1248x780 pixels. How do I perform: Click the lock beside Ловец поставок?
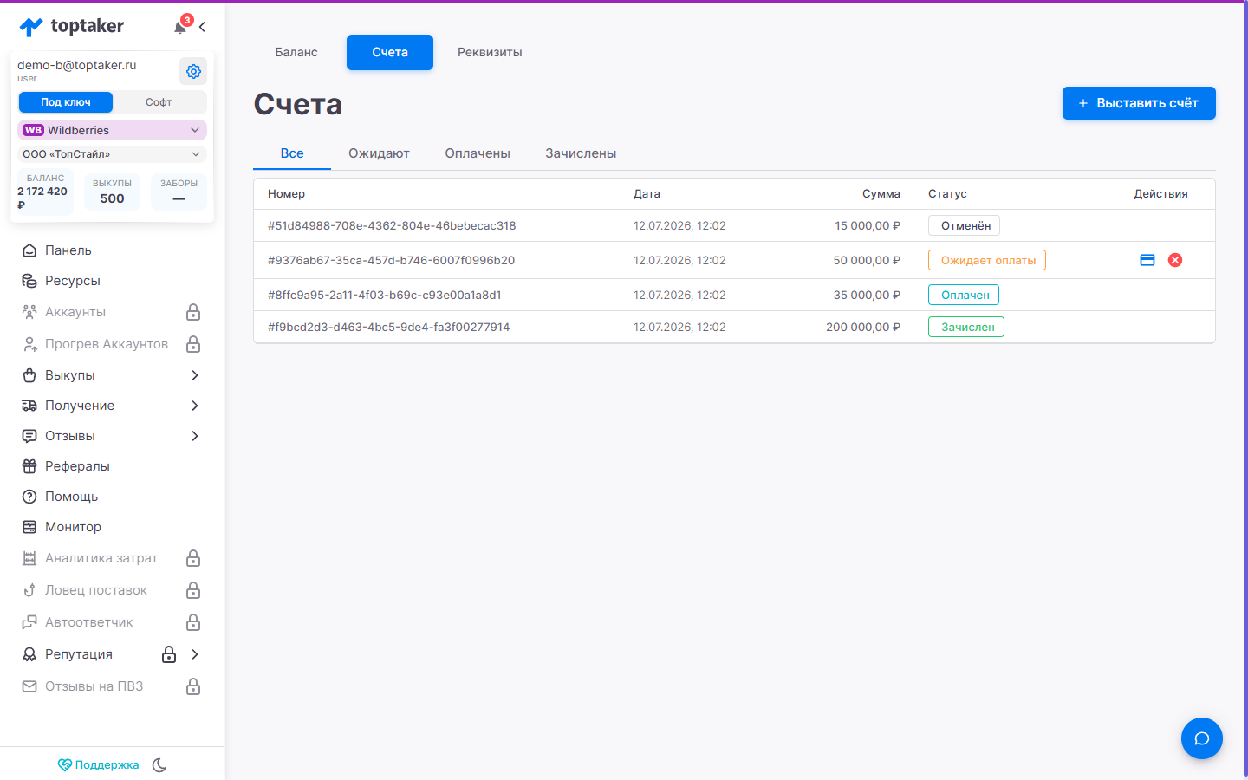(x=193, y=590)
